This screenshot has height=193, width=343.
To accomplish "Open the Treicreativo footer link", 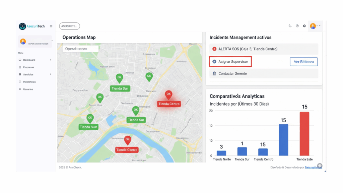I will (x=313, y=167).
